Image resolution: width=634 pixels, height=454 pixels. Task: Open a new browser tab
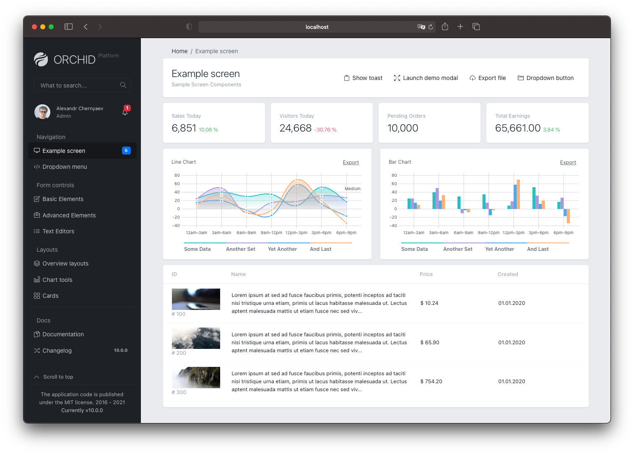point(460,26)
